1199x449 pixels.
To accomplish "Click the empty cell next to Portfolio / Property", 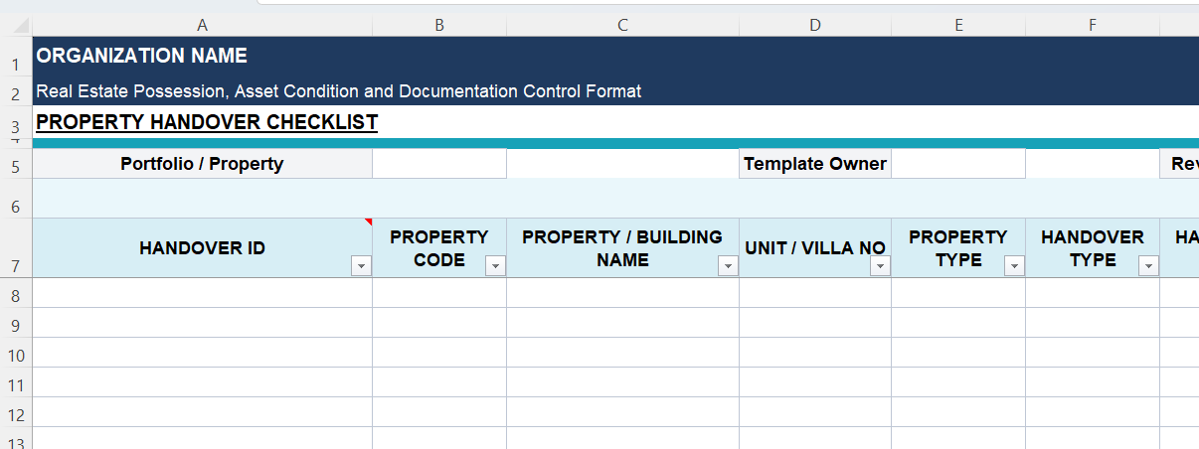I will 439,164.
